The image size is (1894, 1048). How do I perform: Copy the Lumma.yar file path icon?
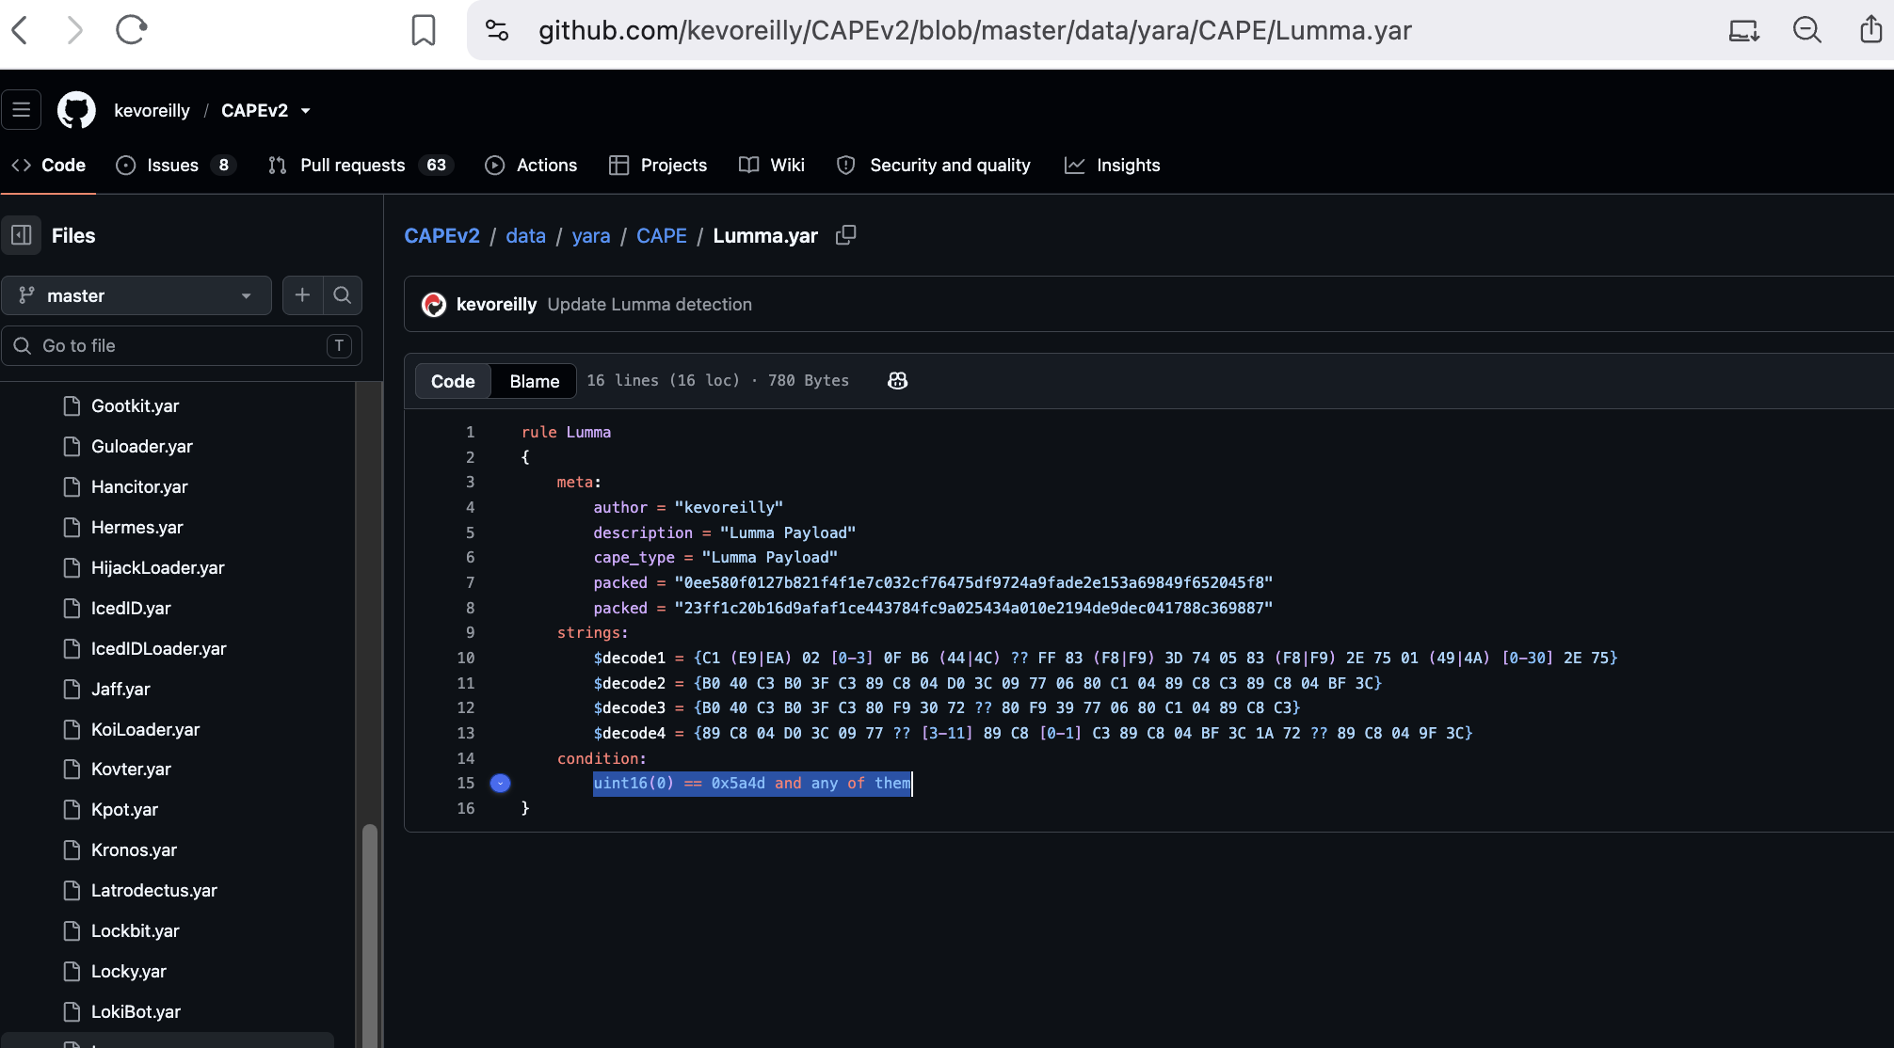[846, 235]
